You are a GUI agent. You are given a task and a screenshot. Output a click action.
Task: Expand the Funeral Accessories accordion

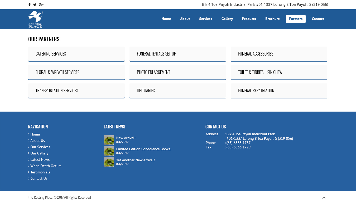(279, 54)
